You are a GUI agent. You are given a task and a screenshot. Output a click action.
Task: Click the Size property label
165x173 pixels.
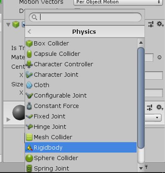(17, 84)
